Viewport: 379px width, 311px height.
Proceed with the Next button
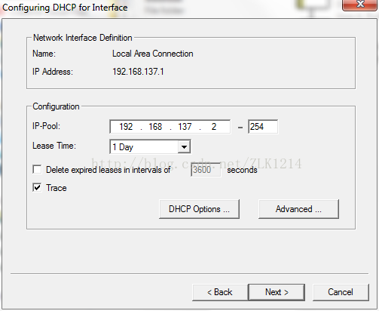click(277, 292)
